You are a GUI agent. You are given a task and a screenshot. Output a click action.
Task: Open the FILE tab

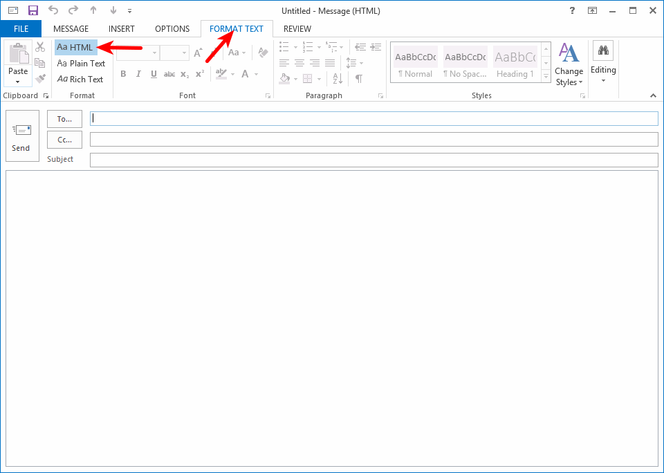point(21,29)
